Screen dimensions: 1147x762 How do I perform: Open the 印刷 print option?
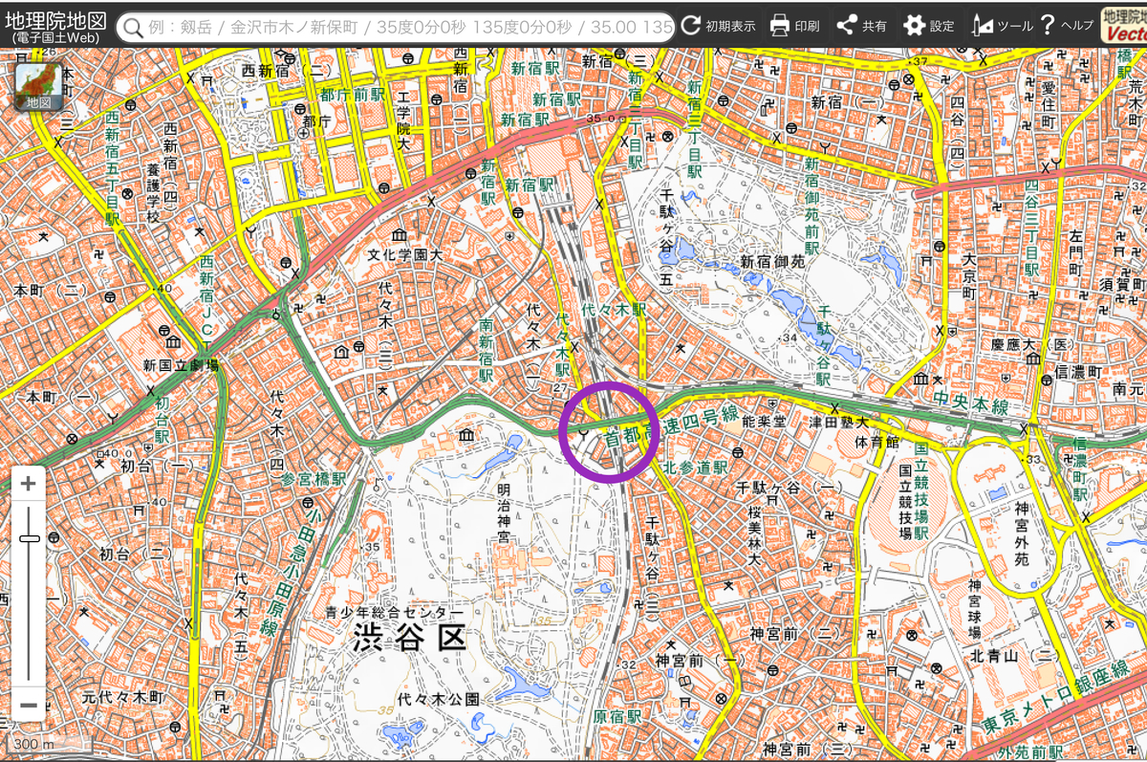[794, 26]
